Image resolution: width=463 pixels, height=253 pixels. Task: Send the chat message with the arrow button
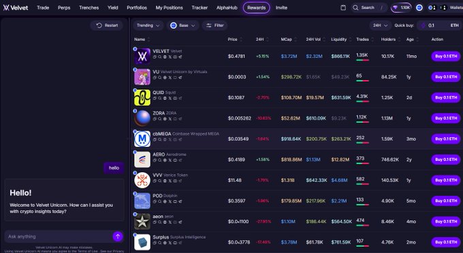click(x=118, y=236)
